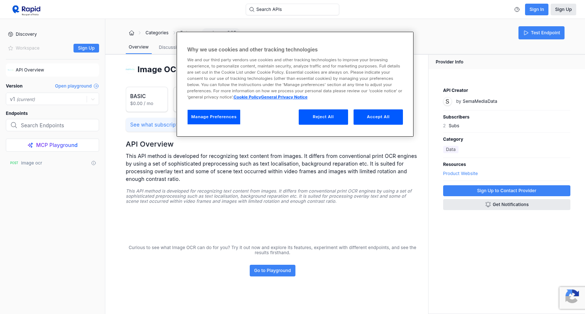Open the MCP Playground button
Screen dimensions: 585x314
[52, 145]
